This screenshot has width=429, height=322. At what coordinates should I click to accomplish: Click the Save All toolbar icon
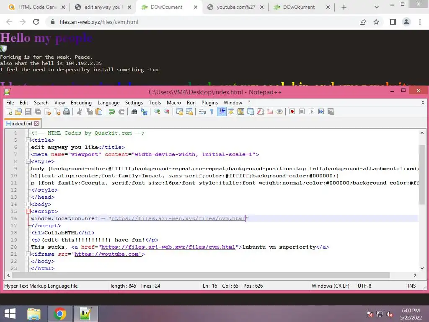38,112
